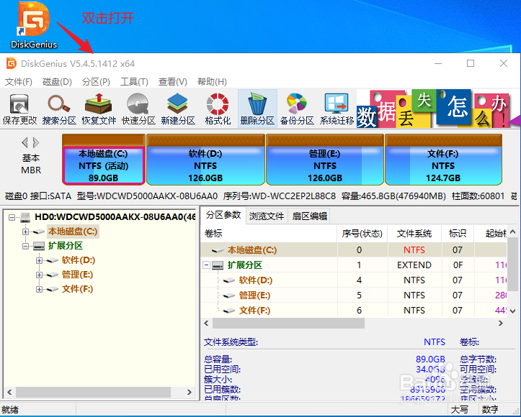Collapse the HD0 disk tree node
This screenshot has height=417, width=521.
12,217
